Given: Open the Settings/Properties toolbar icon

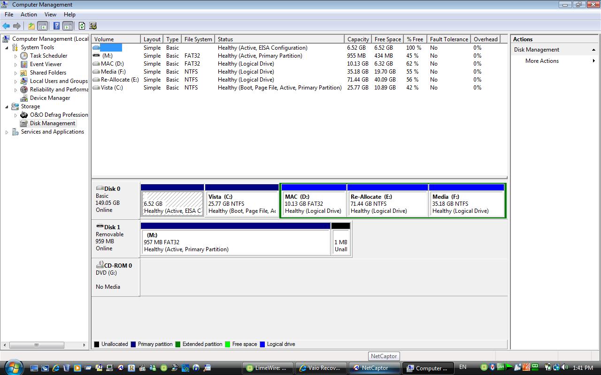Looking at the screenshot, I should point(93,26).
